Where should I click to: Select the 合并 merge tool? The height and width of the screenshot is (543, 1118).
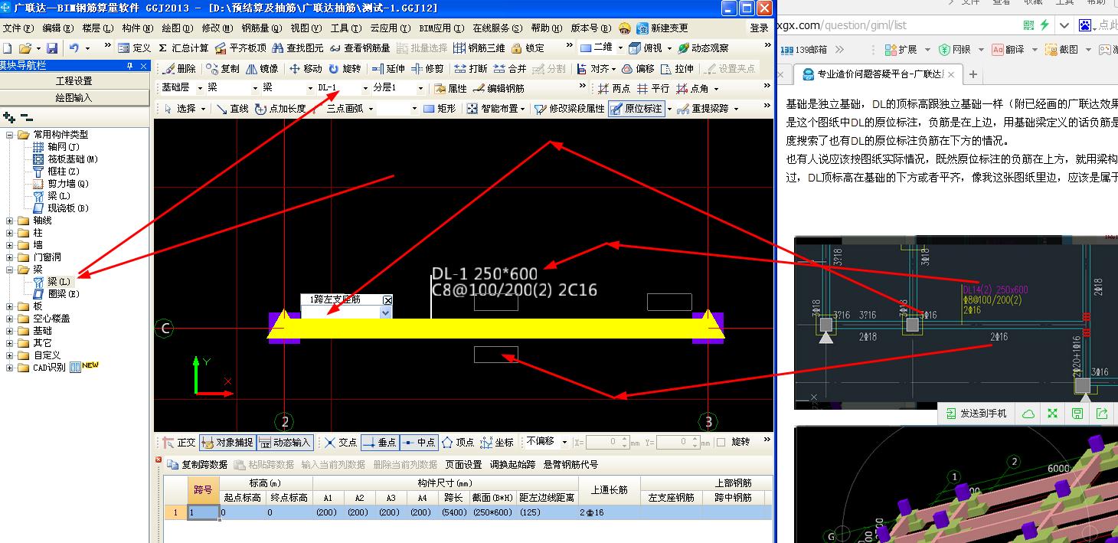coord(510,69)
